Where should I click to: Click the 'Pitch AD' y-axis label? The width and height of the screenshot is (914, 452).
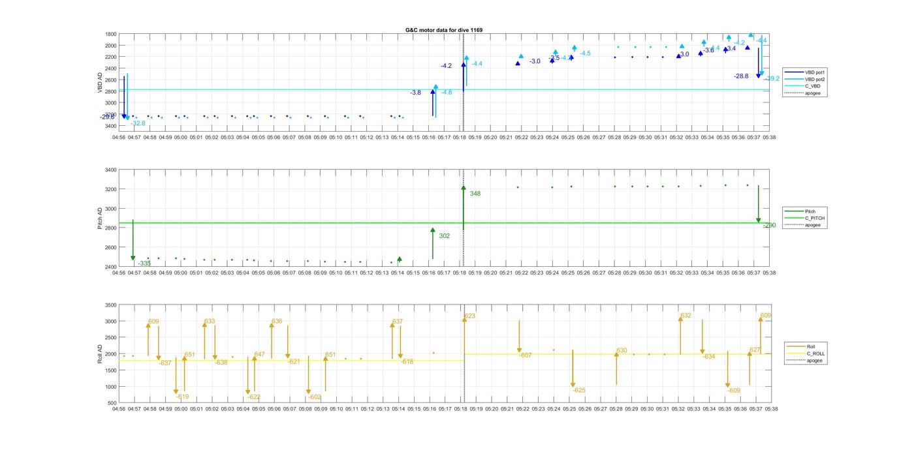tap(100, 218)
